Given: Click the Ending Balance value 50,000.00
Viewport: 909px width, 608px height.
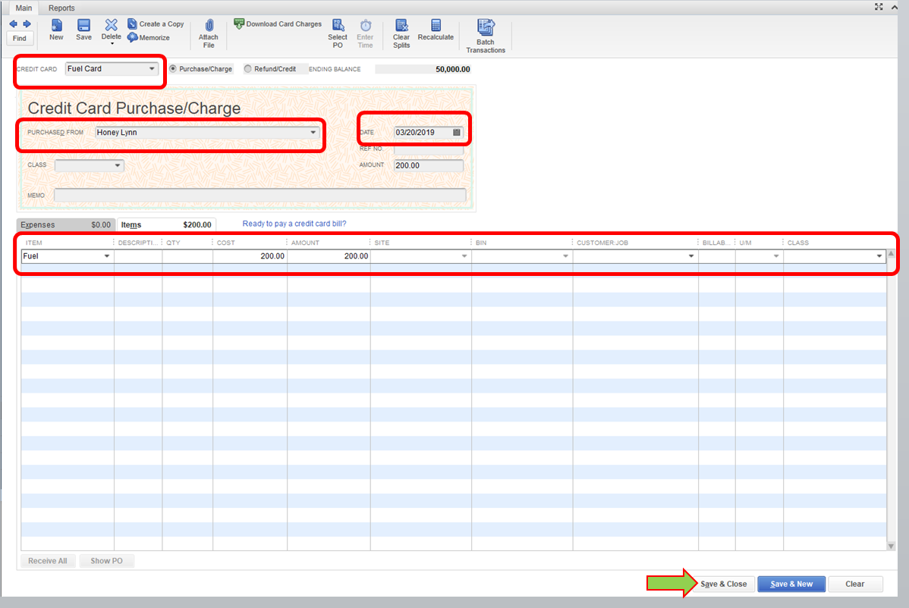Looking at the screenshot, I should 453,70.
